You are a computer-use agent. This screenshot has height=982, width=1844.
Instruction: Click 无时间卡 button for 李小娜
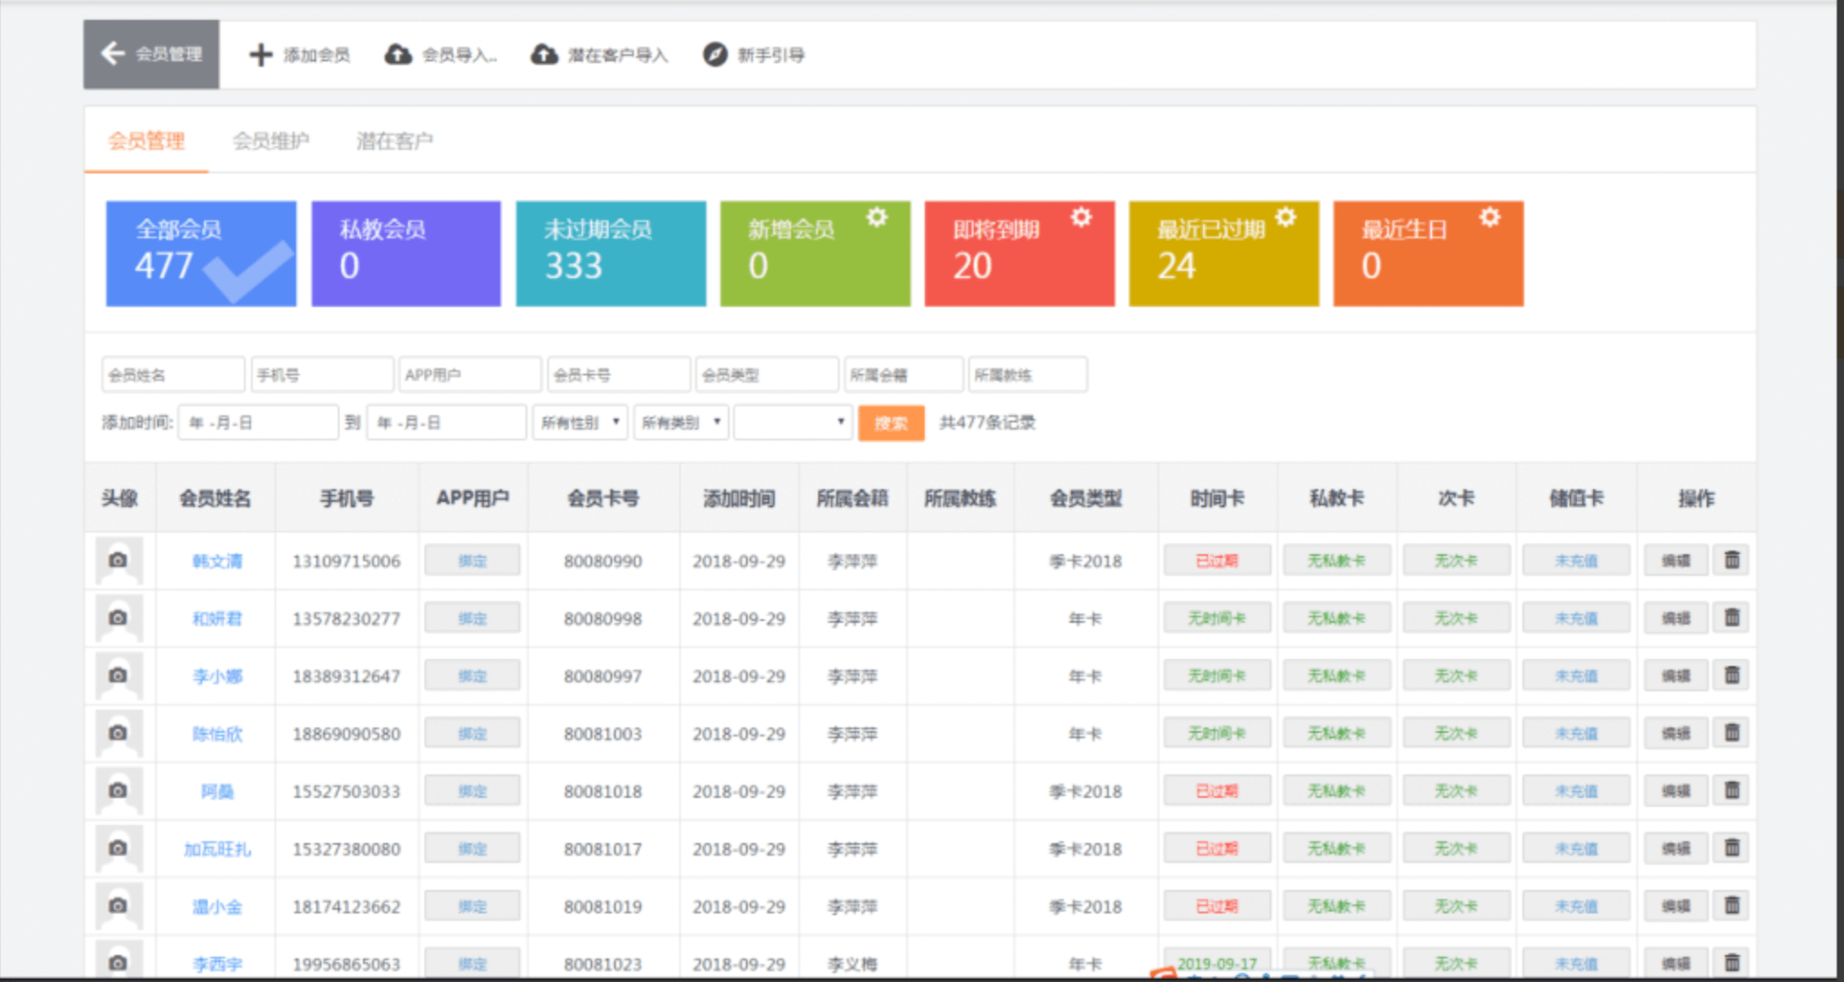1216,675
